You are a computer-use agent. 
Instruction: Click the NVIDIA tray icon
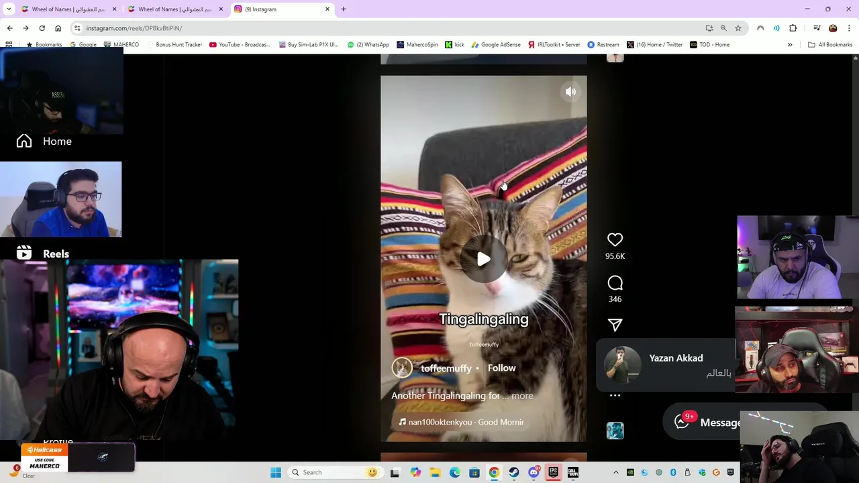point(630,472)
